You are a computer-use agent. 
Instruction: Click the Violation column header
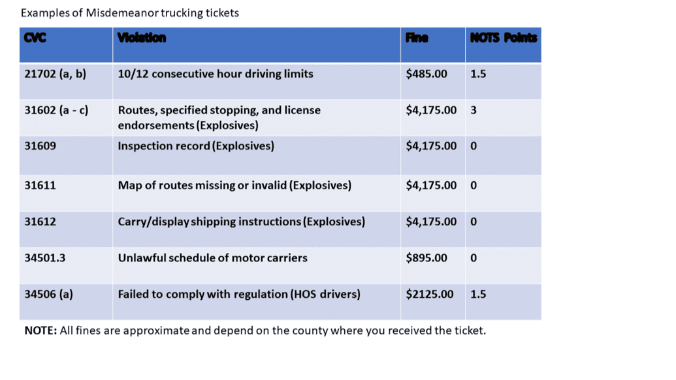[142, 38]
